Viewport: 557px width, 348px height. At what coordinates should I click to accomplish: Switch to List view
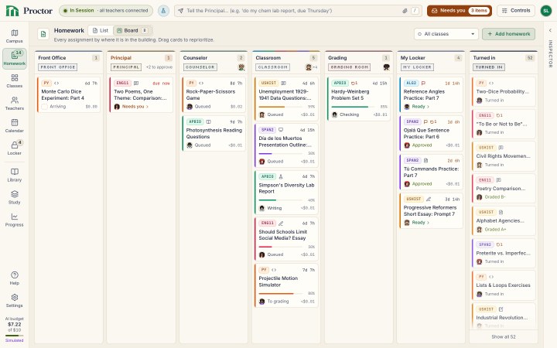(101, 30)
